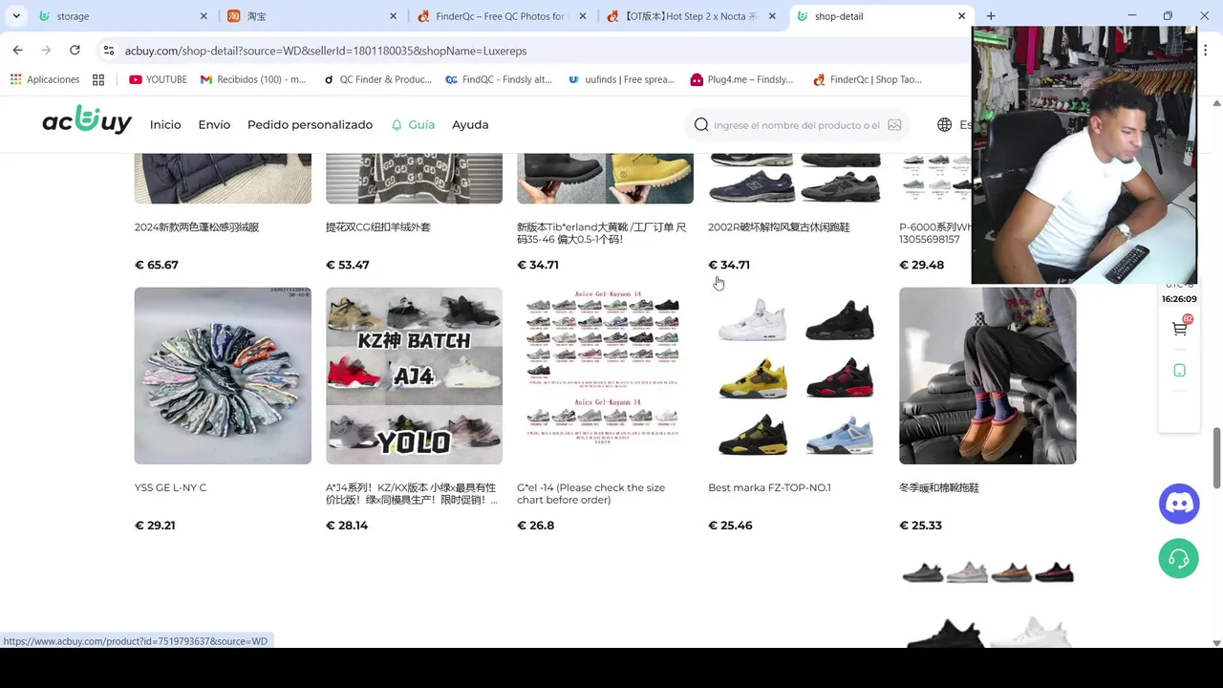Click the green clipboard icon in side panel
The image size is (1223, 688).
point(1180,371)
